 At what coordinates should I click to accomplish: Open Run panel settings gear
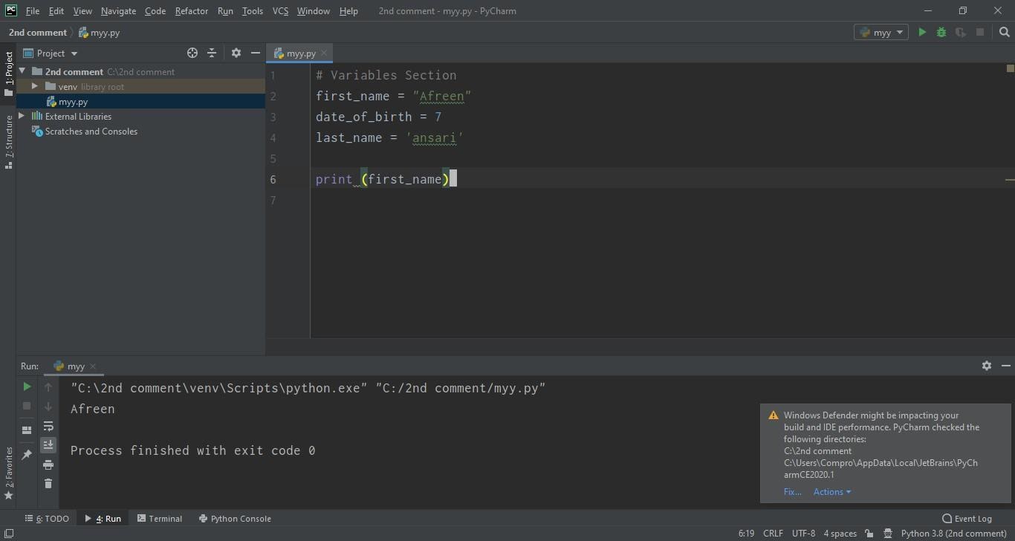987,366
